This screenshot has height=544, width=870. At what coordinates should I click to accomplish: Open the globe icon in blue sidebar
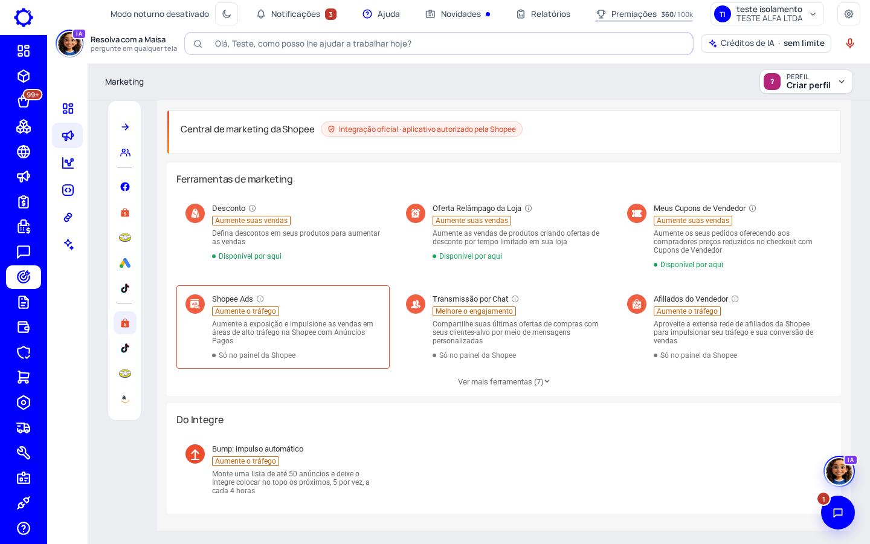24,152
